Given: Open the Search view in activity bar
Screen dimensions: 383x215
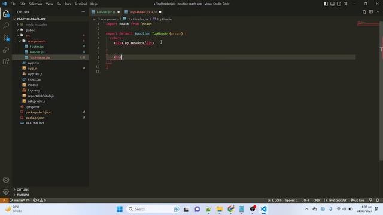Looking at the screenshot, I should point(6,25).
